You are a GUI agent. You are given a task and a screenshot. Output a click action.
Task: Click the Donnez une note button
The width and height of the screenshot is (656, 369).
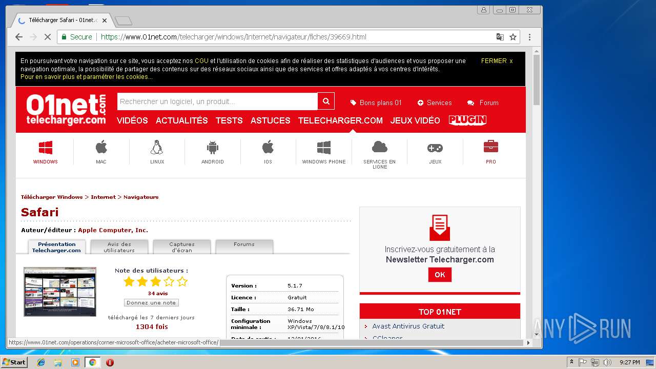click(x=151, y=302)
